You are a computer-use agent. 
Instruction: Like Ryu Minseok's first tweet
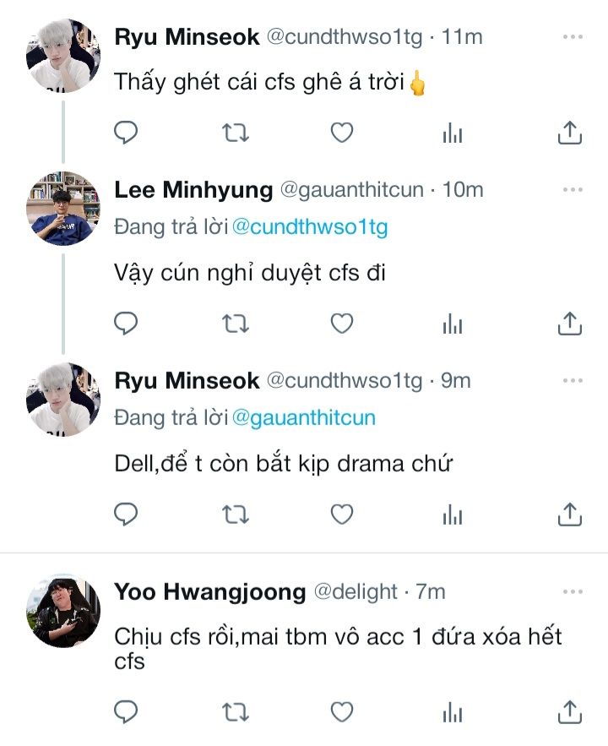[341, 132]
